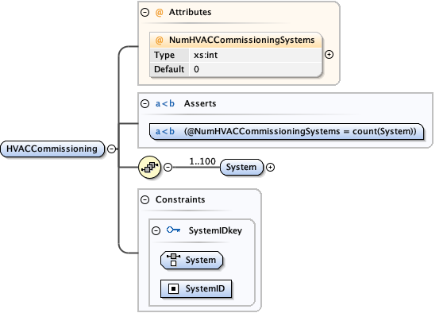Select the NumHVACCommissioningSystems attribute header

236,40
